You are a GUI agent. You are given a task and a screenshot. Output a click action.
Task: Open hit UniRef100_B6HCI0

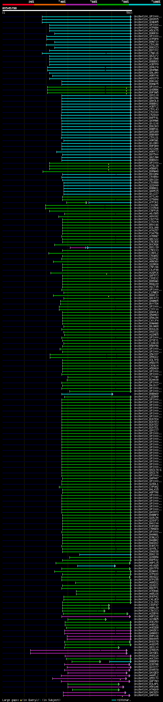[146, 295]
